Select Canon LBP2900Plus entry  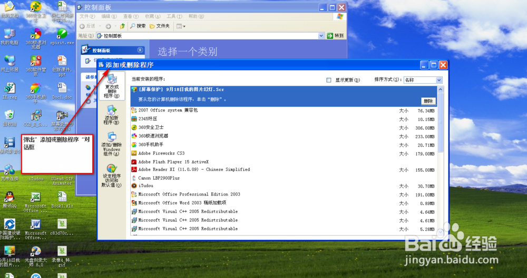(x=284, y=178)
